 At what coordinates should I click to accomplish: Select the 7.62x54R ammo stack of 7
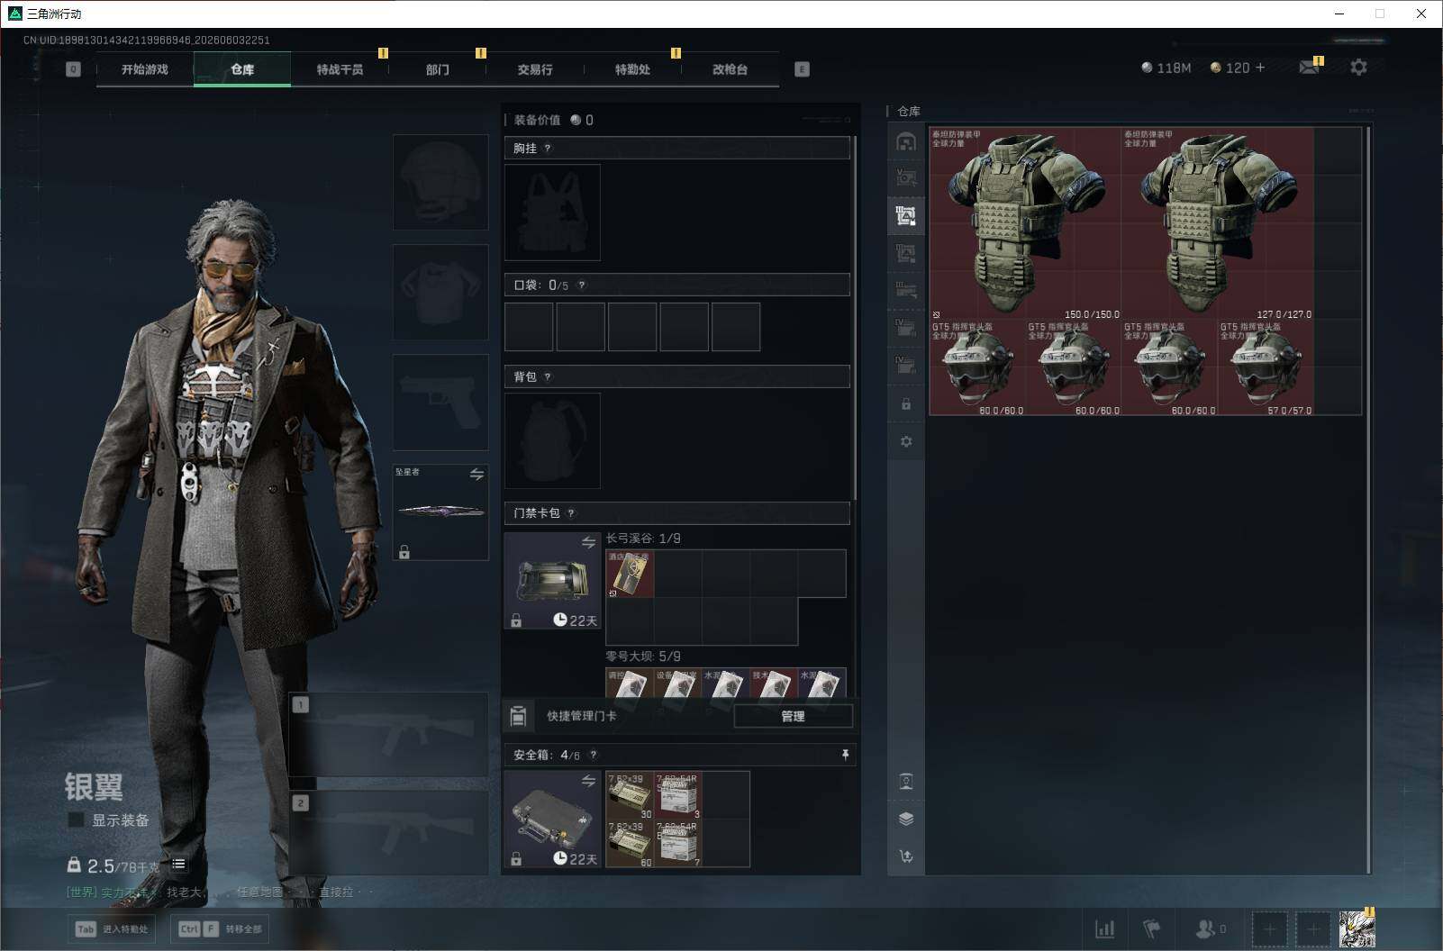[x=677, y=843]
